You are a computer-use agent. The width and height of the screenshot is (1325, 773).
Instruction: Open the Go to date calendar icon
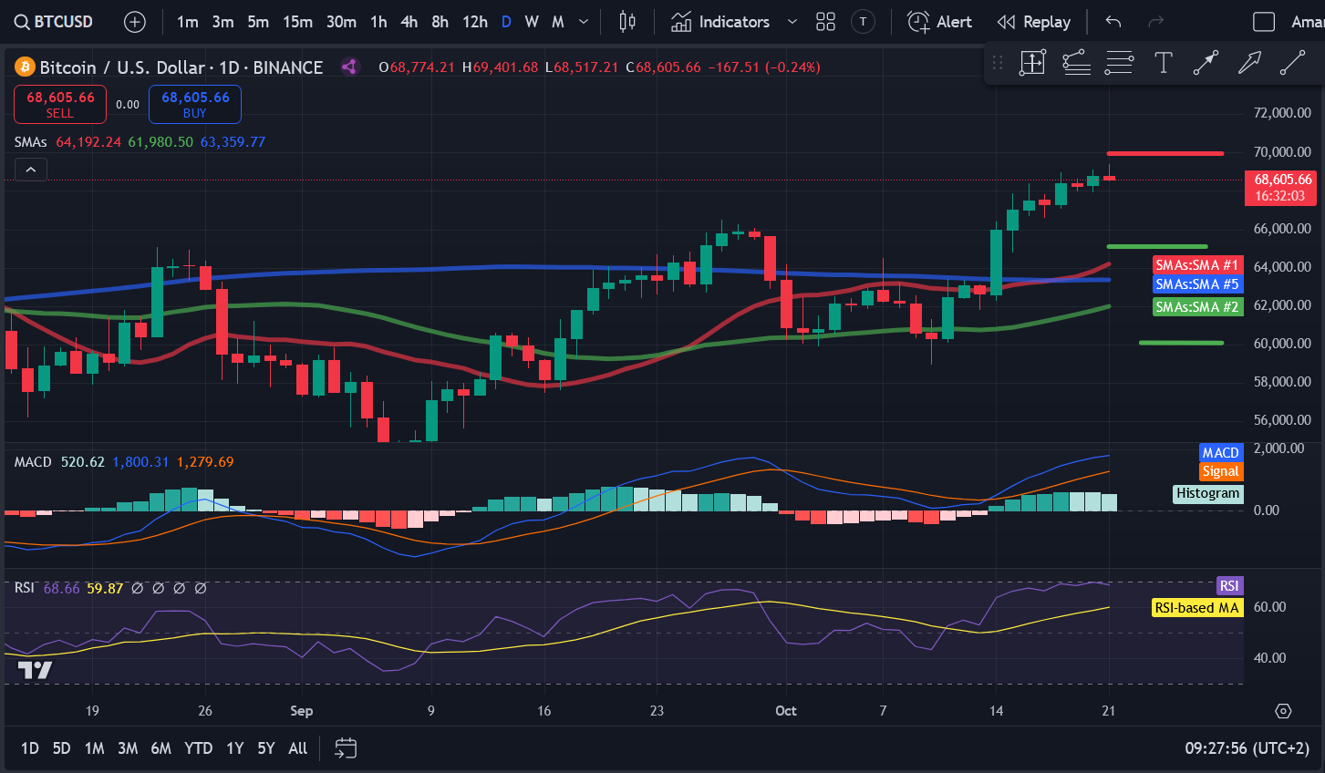346,748
